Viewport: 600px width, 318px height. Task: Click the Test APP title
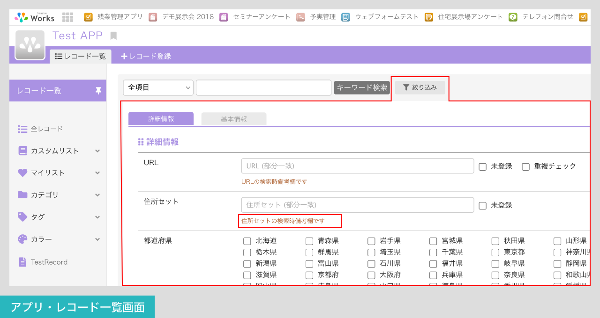[78, 36]
